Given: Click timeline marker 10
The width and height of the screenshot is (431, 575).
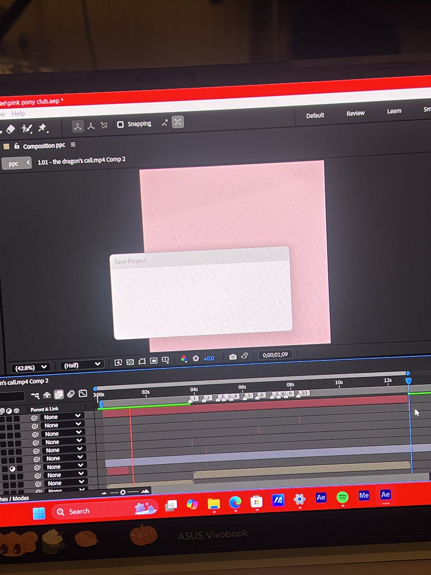Looking at the screenshot, I should click(304, 393).
